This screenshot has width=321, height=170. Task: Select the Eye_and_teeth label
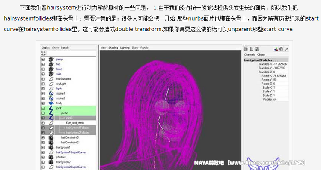[x=75, y=123]
